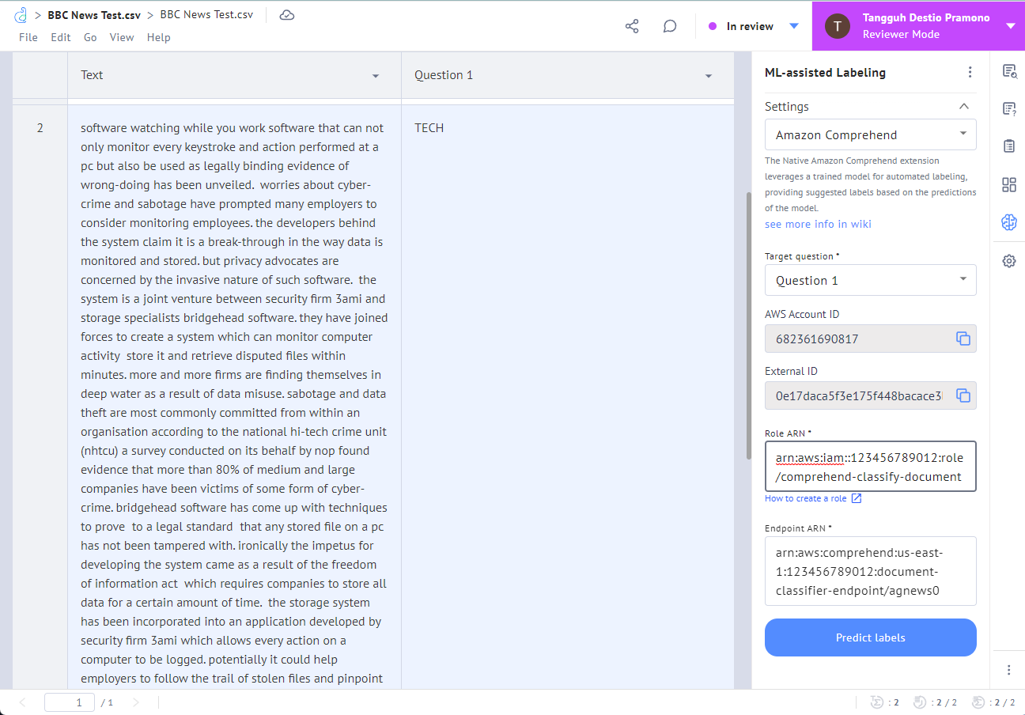Open the Target question dropdown

(x=870, y=280)
